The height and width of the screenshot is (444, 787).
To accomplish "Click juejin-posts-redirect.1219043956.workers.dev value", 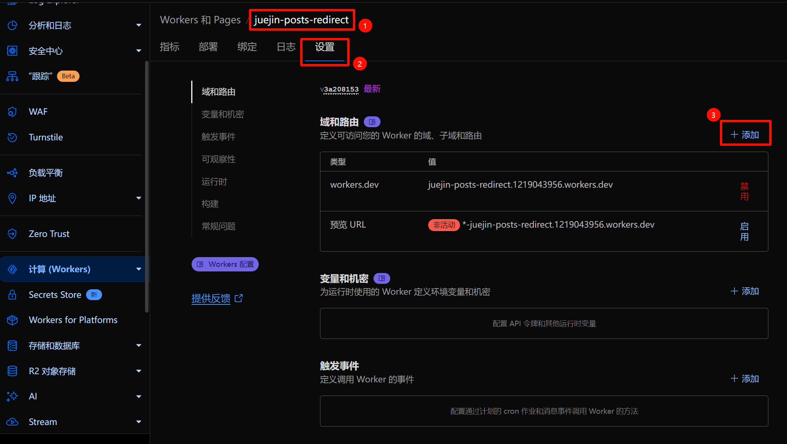I will [x=520, y=185].
